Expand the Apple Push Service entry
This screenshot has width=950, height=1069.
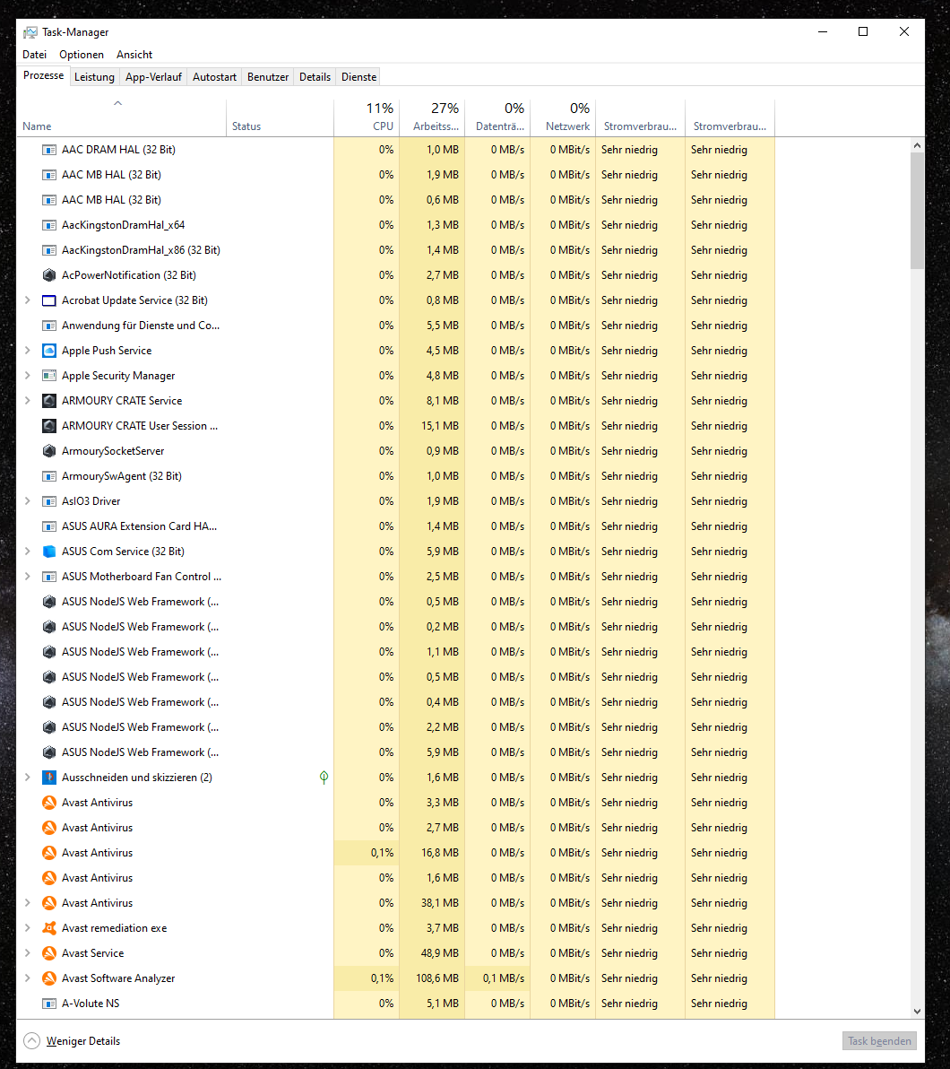[27, 351]
